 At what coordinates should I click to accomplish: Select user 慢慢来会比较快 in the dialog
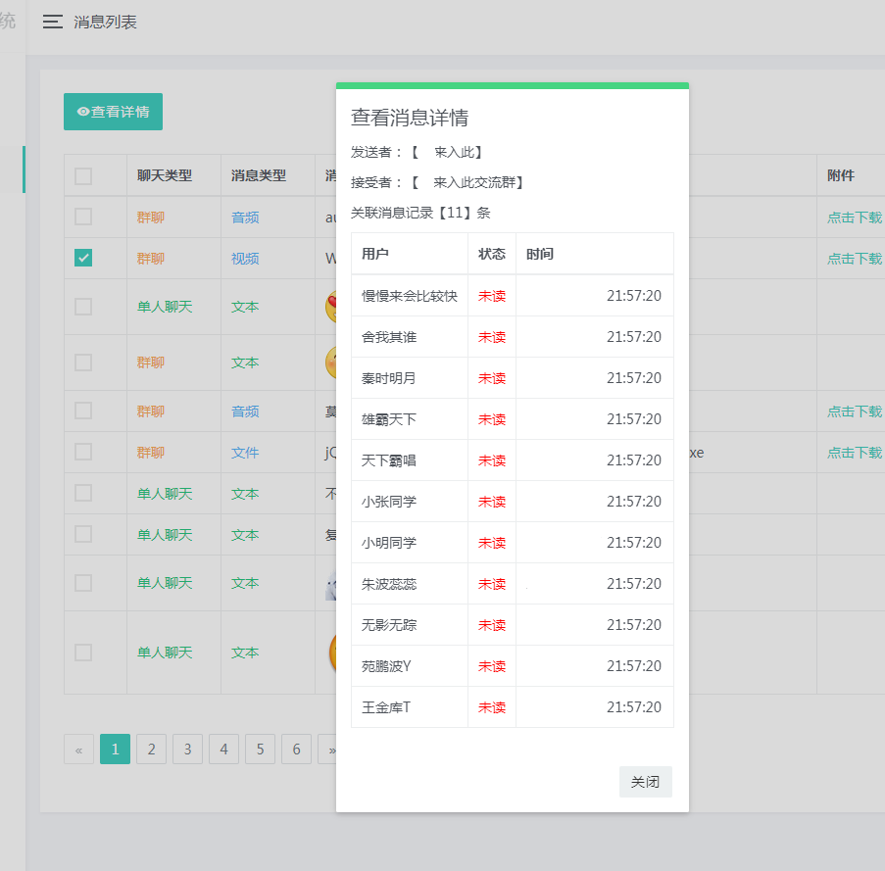coord(410,296)
